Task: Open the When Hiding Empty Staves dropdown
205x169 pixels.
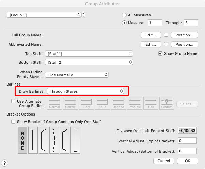Action: point(77,75)
